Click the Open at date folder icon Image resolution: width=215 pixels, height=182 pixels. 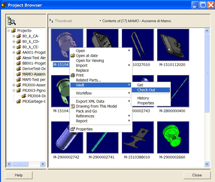(x=73, y=55)
